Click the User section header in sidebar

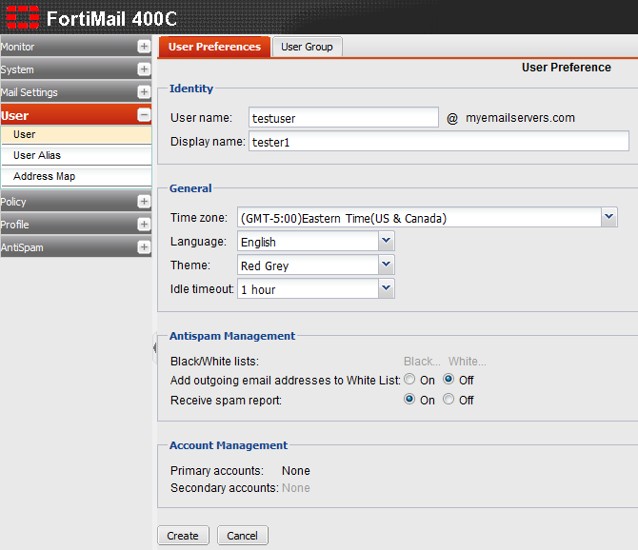click(x=75, y=115)
